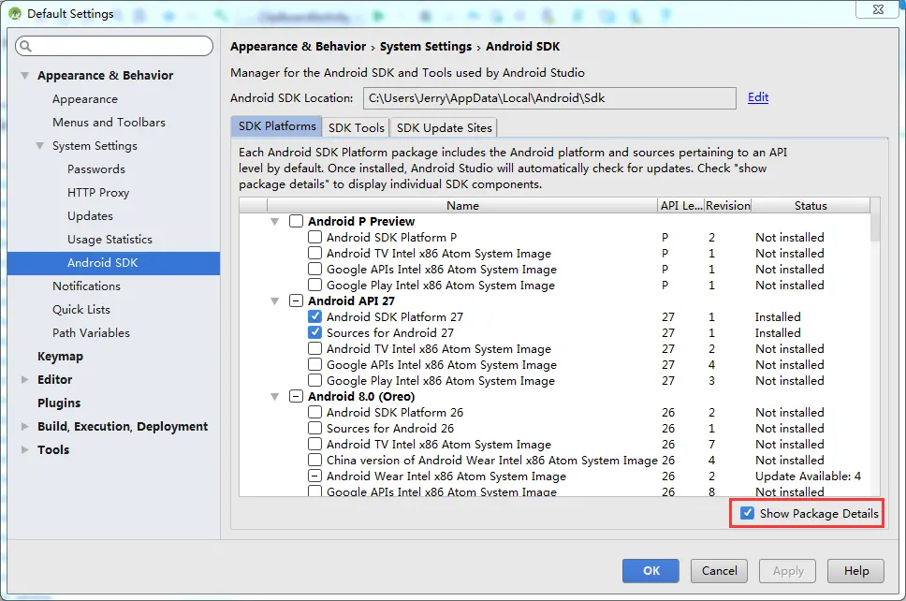The image size is (906, 601).
Task: Confirm settings with the OK button
Action: tap(650, 571)
